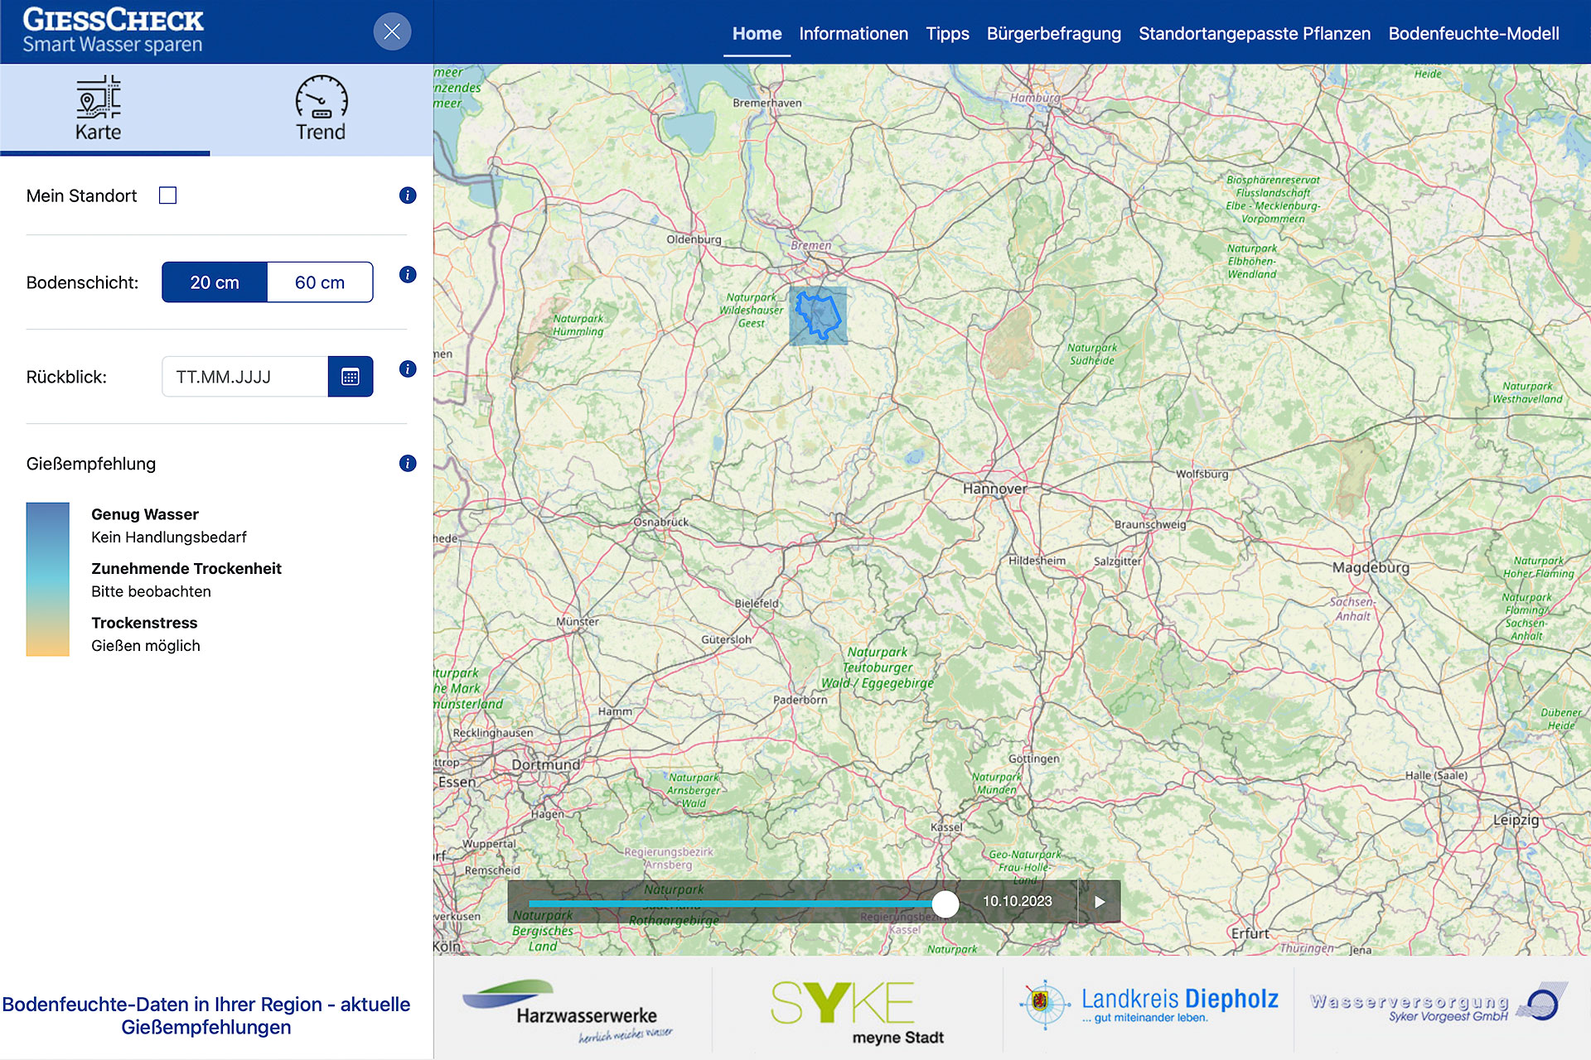Show info about Mein Standort

click(407, 195)
